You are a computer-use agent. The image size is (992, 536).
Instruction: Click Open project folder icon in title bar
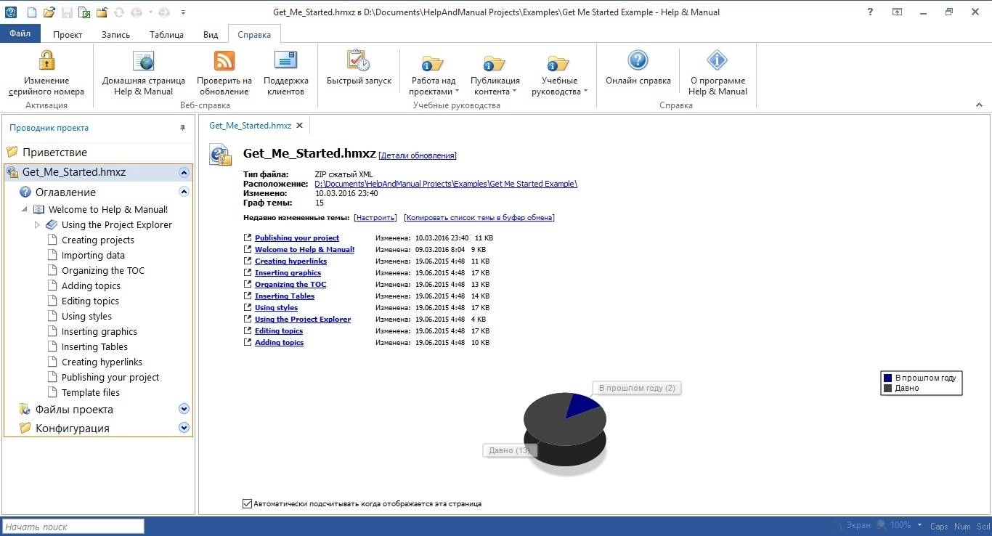[x=49, y=12]
